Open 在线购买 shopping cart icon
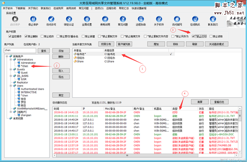The width and height of the screenshot is (247, 162). click(x=195, y=19)
